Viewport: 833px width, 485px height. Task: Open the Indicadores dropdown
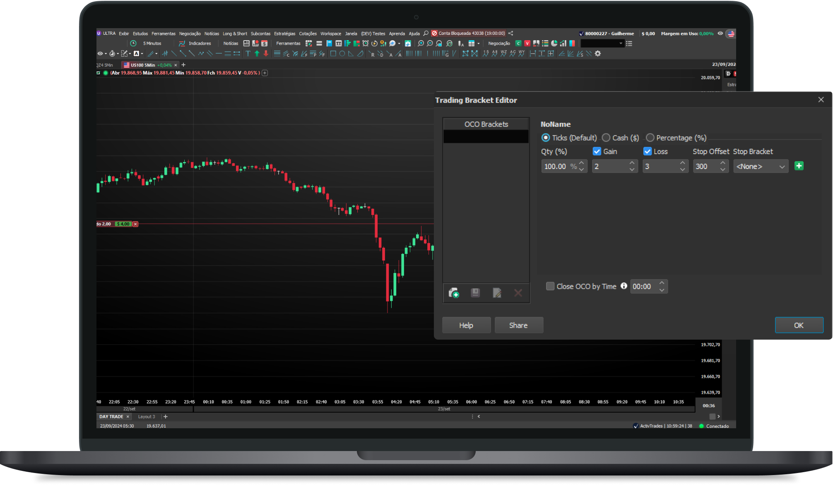click(200, 43)
